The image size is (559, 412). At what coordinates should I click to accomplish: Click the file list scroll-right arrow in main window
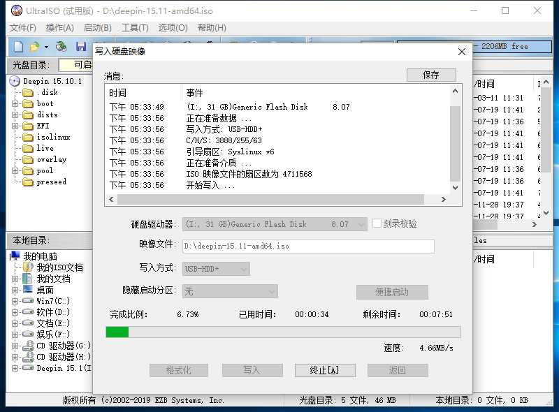point(534,225)
